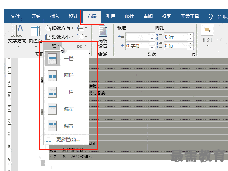Select the 设计 tab
228x171 pixels.
[73, 16]
